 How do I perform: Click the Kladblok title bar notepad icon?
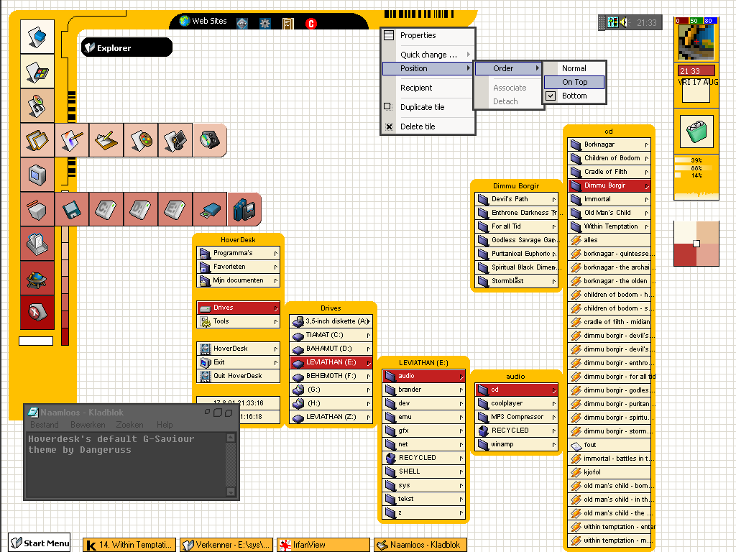[x=33, y=413]
